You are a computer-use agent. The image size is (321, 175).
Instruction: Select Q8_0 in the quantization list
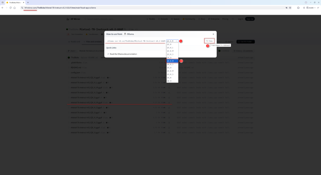click(172, 81)
